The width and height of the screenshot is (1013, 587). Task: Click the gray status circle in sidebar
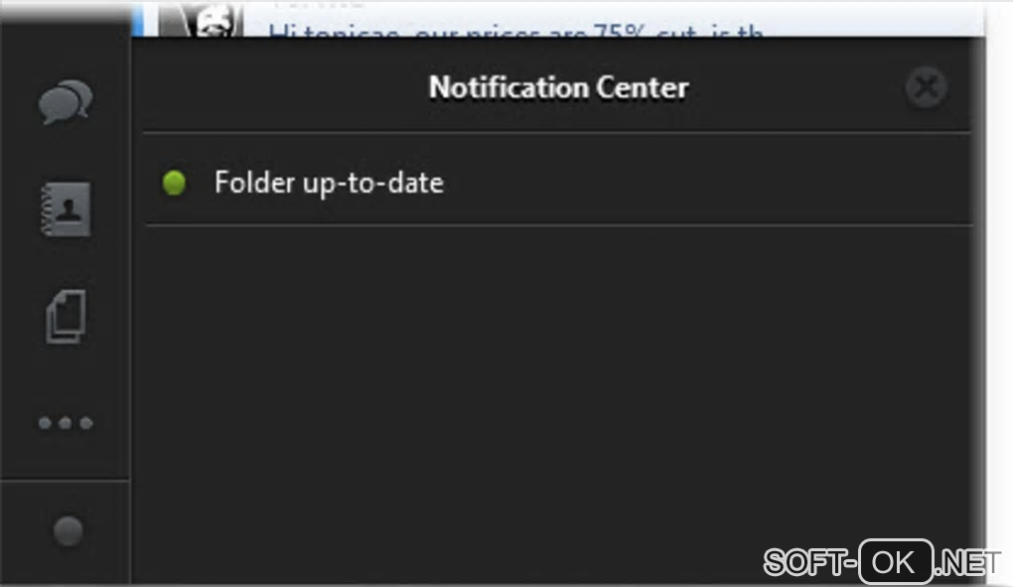(x=68, y=531)
